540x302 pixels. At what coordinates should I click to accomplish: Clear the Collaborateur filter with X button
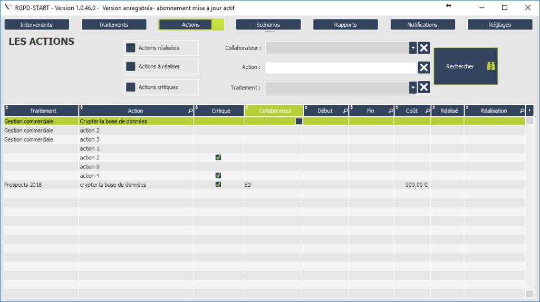coord(423,48)
